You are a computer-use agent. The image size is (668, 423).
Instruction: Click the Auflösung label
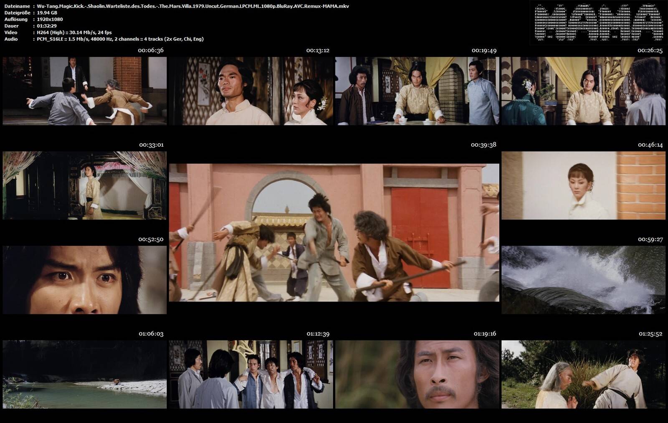(16, 19)
